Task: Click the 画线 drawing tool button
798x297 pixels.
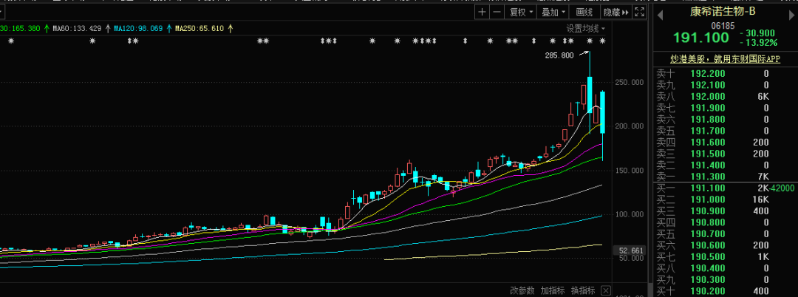Action: [584, 12]
